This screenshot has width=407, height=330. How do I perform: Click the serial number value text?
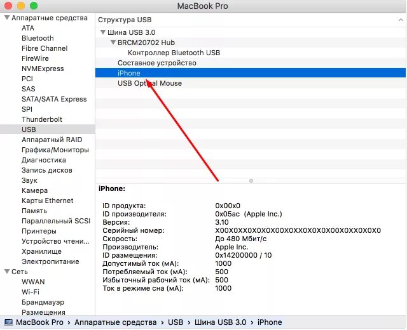tap(298, 230)
